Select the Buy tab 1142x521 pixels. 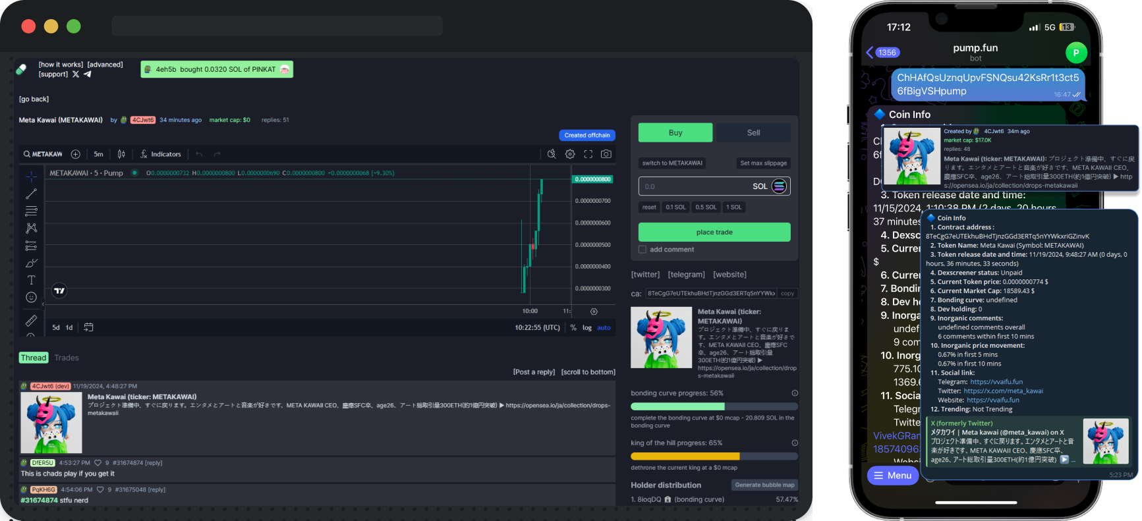[675, 132]
